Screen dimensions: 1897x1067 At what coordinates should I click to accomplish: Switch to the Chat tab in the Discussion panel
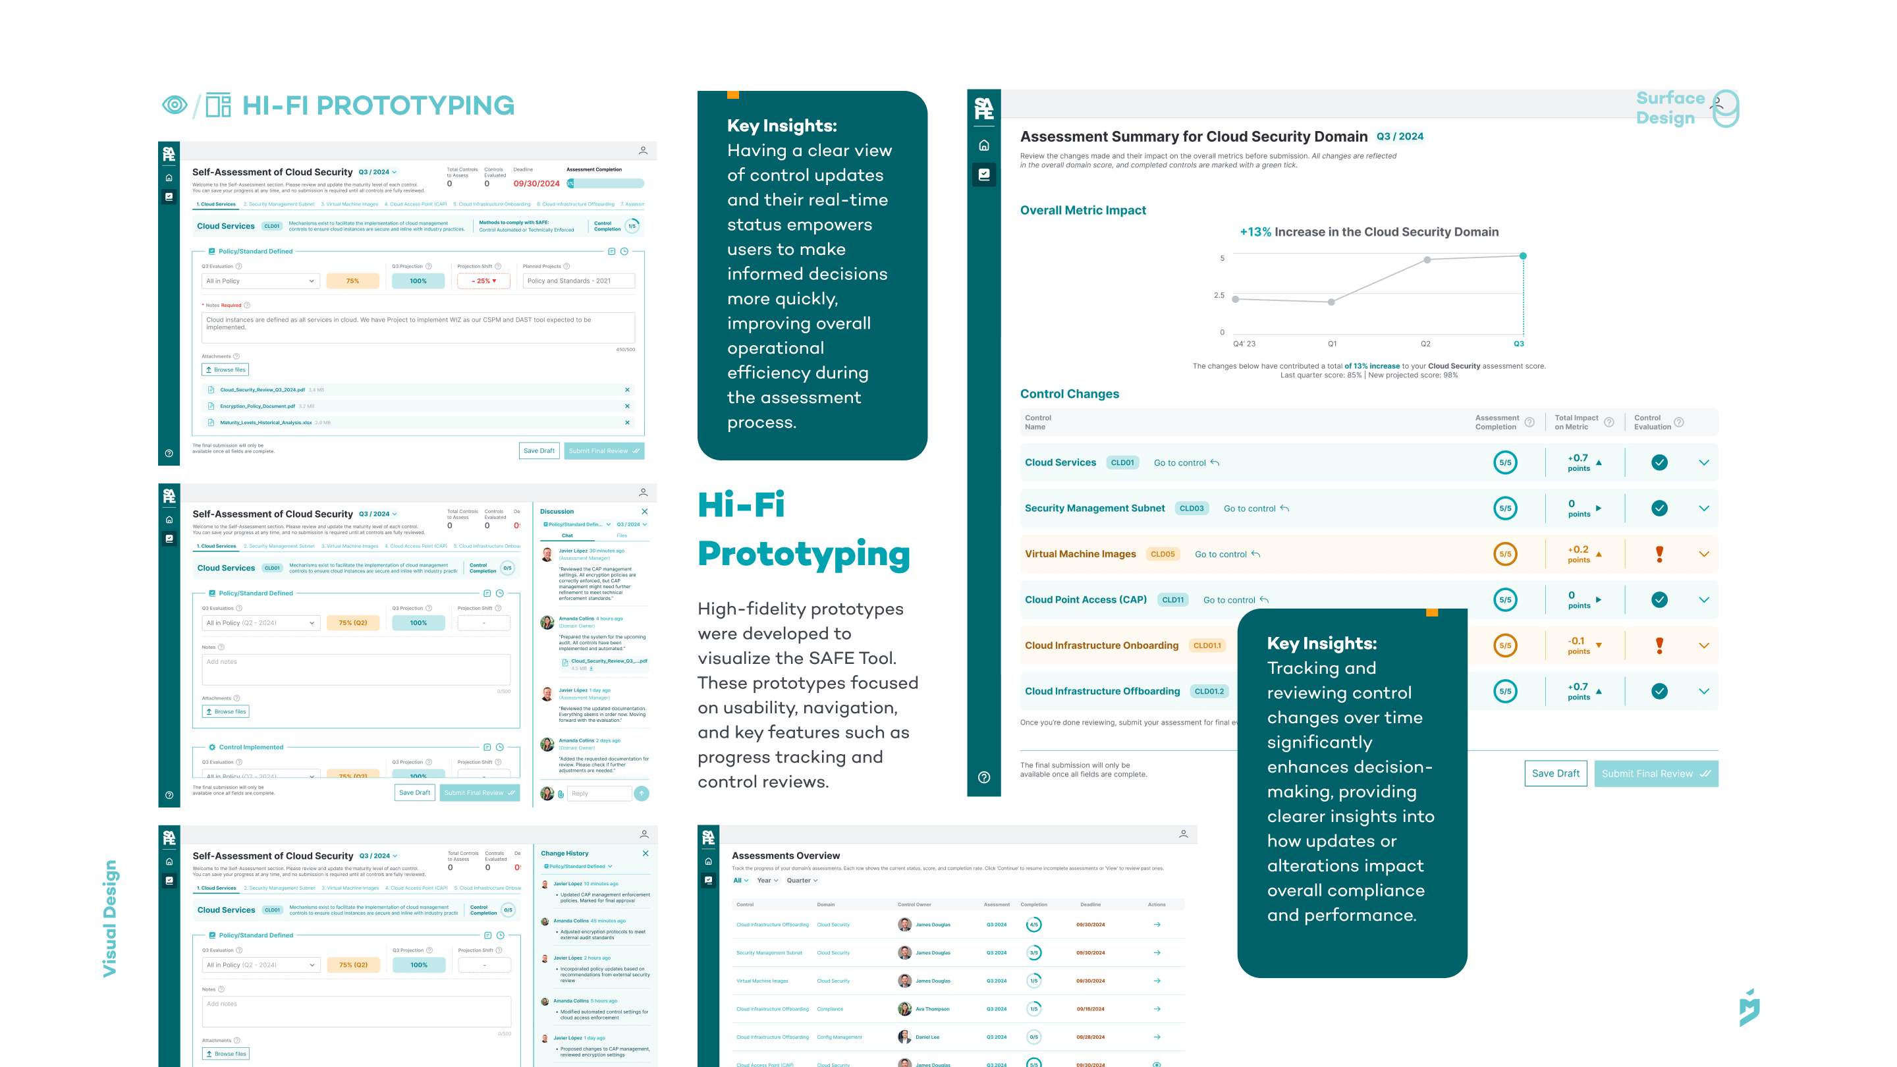pyautogui.click(x=567, y=535)
